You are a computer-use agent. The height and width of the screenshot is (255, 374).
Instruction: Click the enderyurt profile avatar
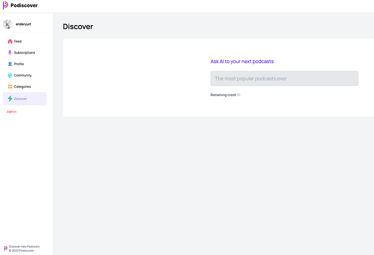click(x=7, y=24)
